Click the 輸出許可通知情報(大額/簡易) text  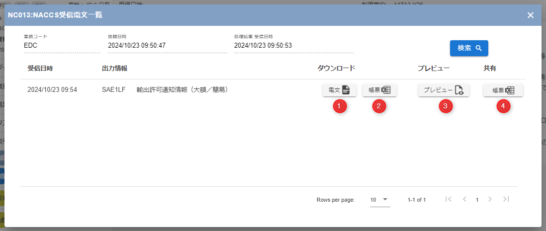coord(182,90)
